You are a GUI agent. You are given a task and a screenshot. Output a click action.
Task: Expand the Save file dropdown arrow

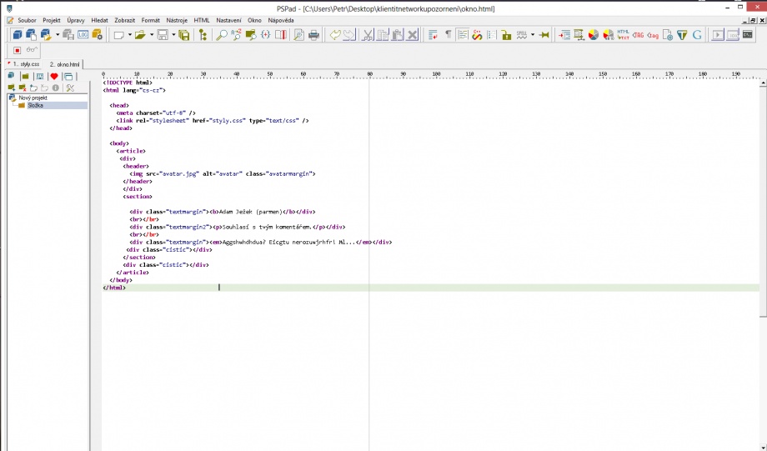pyautogui.click(x=173, y=35)
